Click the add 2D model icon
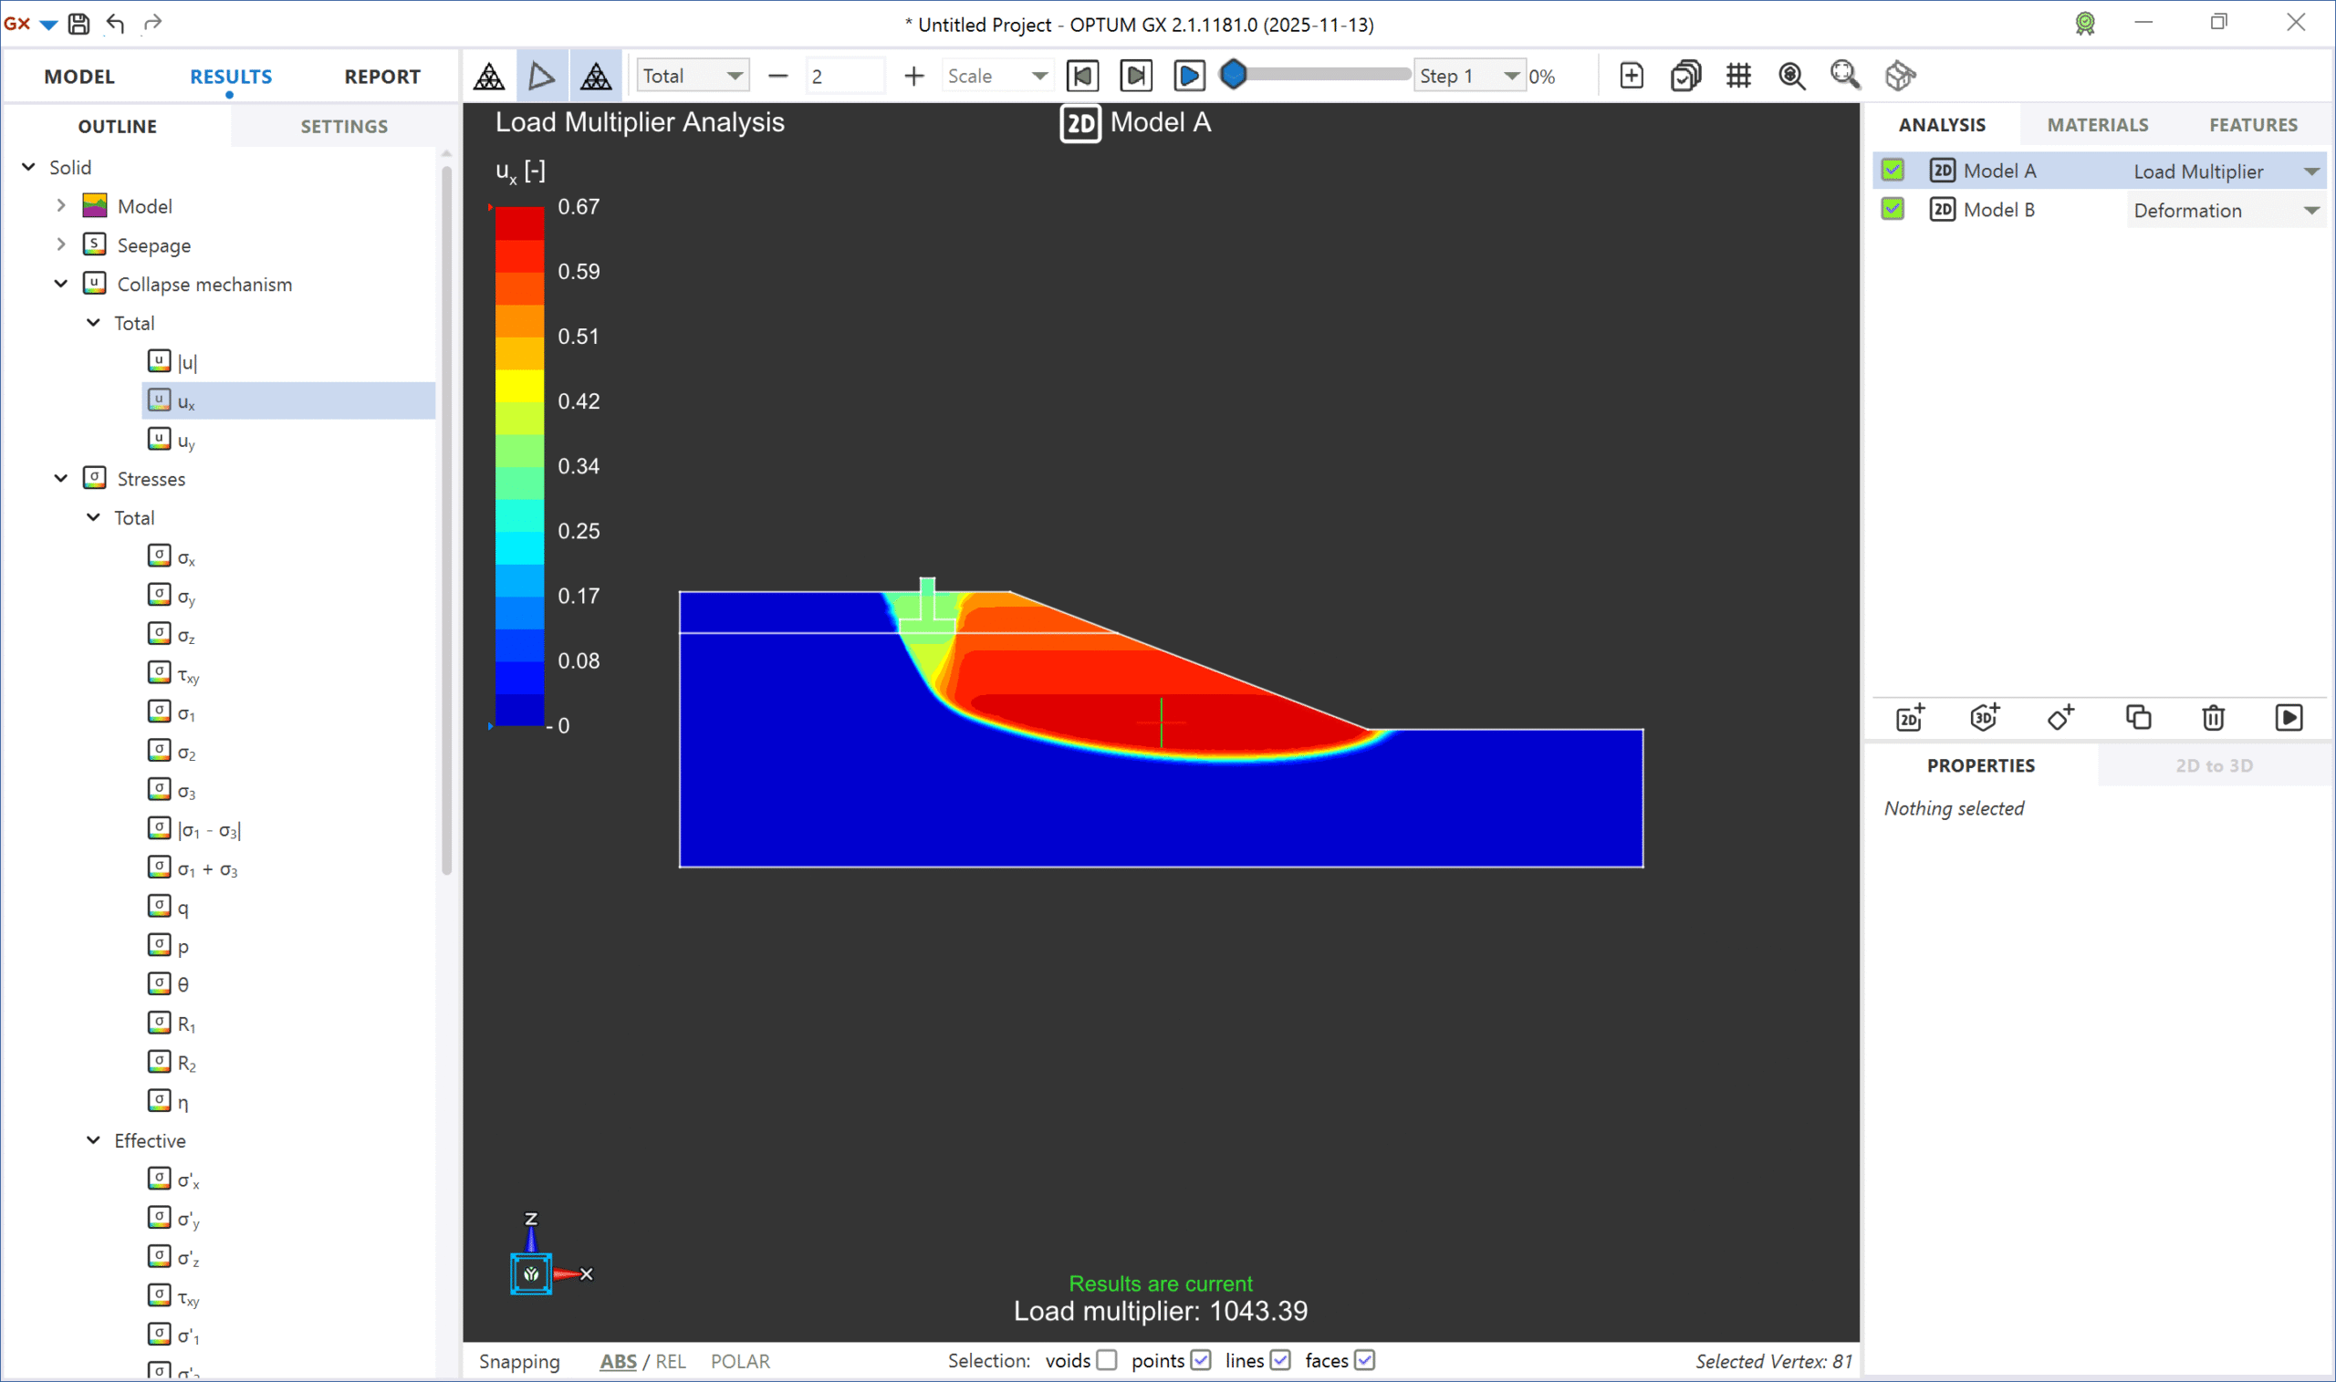 click(x=1910, y=718)
